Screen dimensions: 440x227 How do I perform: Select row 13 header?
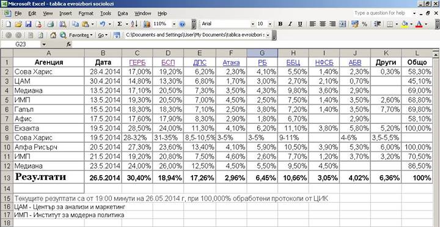pyautogui.click(x=7, y=178)
